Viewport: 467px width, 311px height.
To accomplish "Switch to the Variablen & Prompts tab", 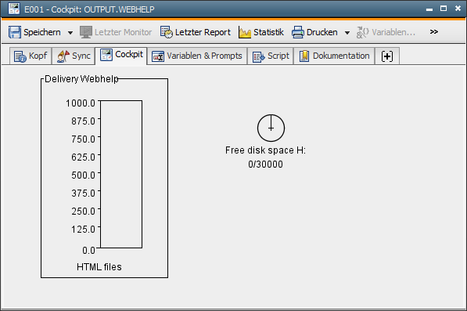I will tap(197, 56).
